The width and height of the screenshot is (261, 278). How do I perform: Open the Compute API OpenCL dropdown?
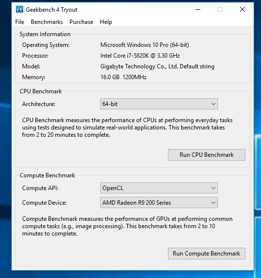coord(159,188)
